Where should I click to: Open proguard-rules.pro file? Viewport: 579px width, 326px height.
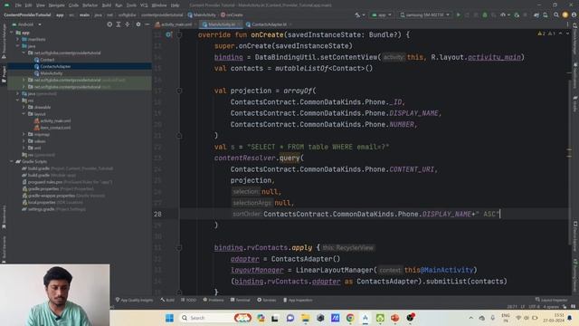click(x=67, y=182)
